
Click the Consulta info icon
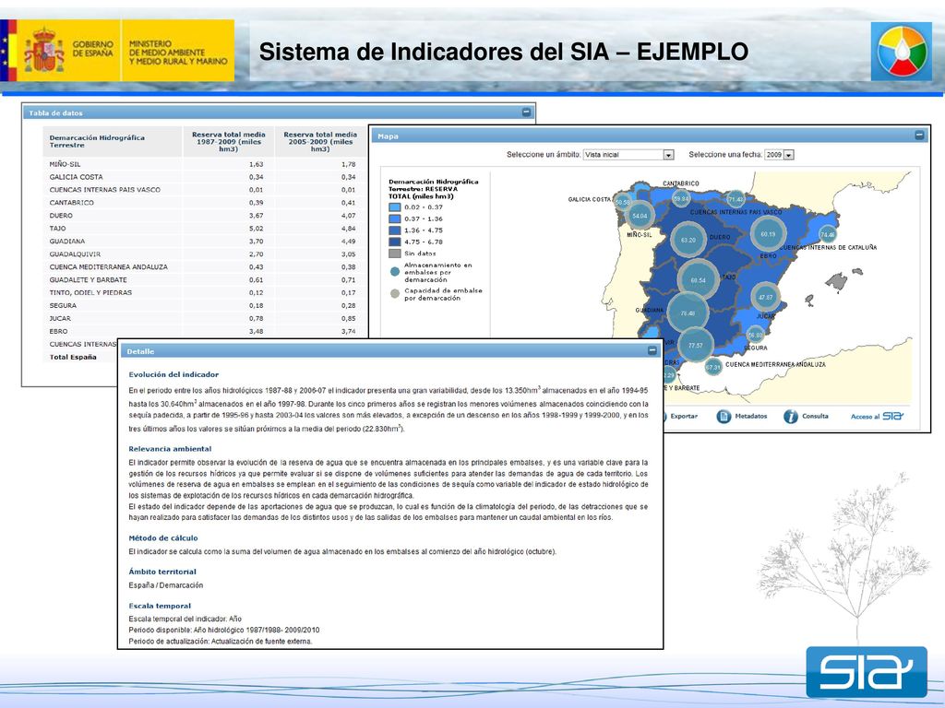tap(791, 416)
